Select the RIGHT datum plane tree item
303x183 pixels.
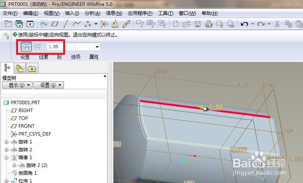point(26,110)
